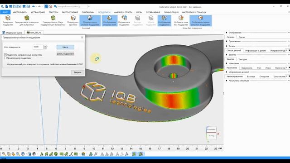Click Генерировать e-Stage поддержки для выбранных

tap(53, 20)
